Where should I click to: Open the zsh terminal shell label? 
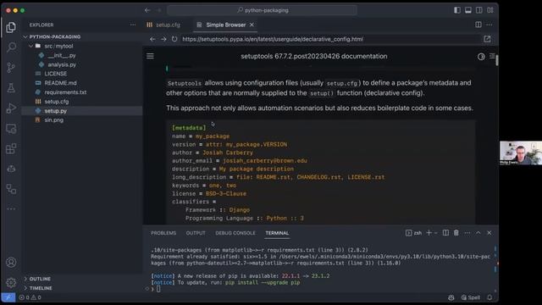point(413,233)
